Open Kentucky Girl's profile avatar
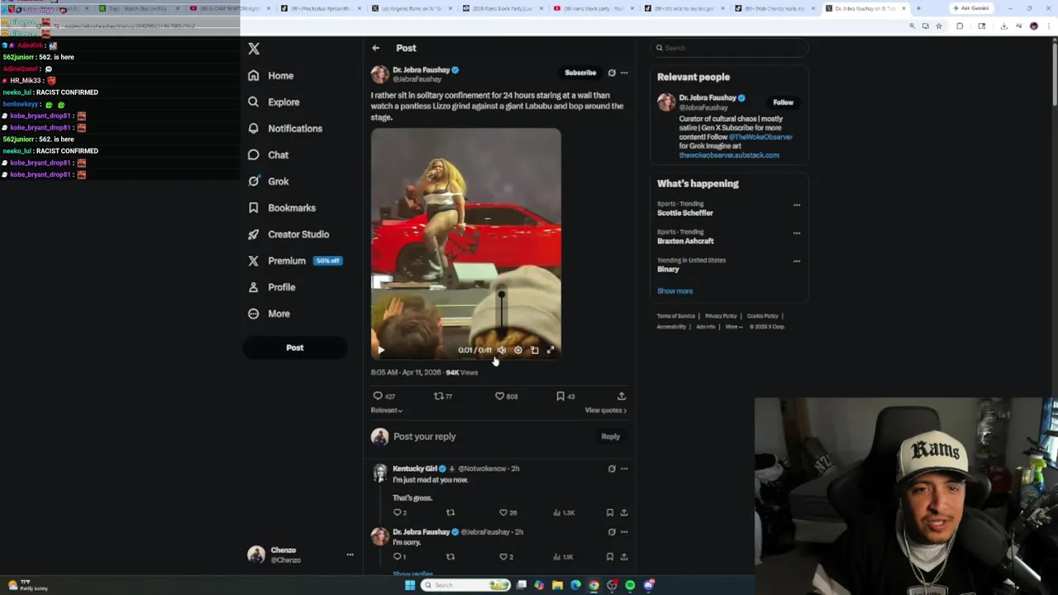The width and height of the screenshot is (1058, 595). point(380,472)
